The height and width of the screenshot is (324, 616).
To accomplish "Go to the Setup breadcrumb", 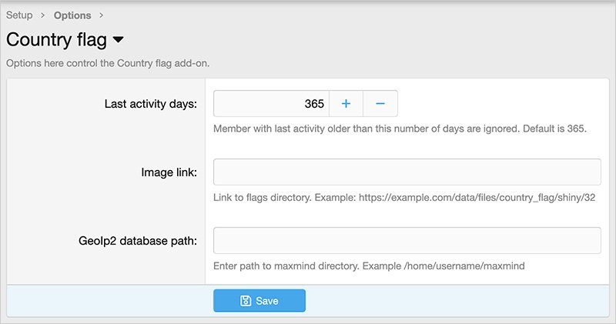I will [19, 15].
